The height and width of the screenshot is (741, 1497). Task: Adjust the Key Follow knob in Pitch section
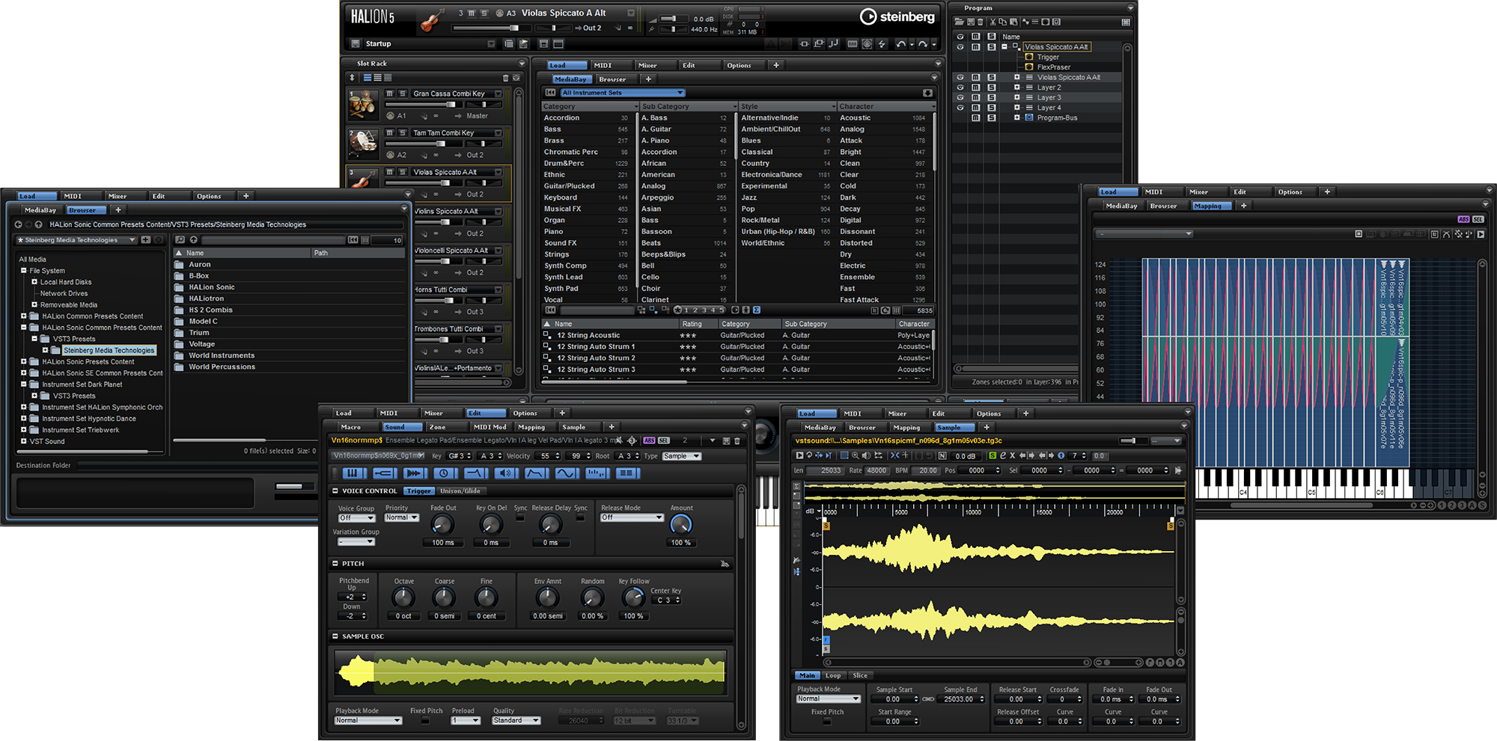[633, 597]
